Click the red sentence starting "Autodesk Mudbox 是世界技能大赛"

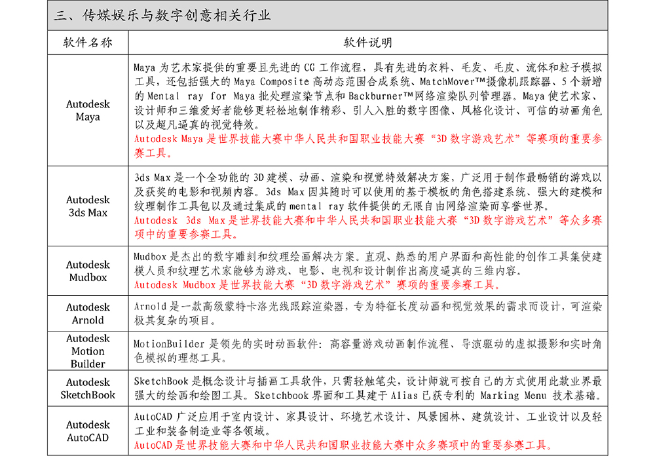click(x=317, y=285)
